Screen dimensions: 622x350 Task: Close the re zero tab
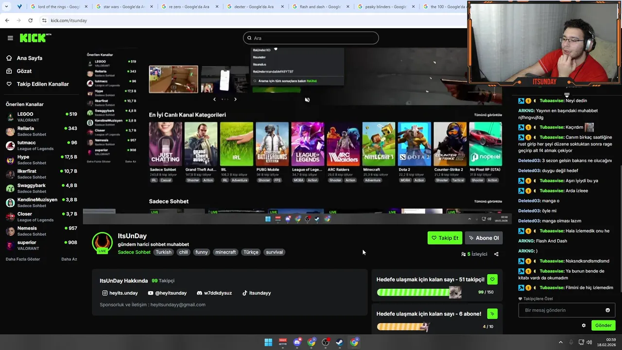pyautogui.click(x=217, y=7)
